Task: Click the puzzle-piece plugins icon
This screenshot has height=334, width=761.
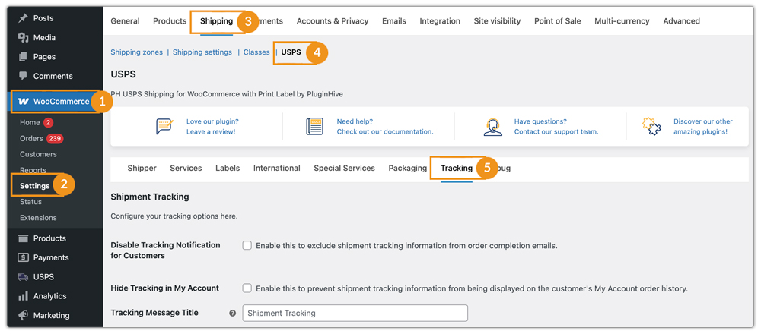Action: (652, 126)
